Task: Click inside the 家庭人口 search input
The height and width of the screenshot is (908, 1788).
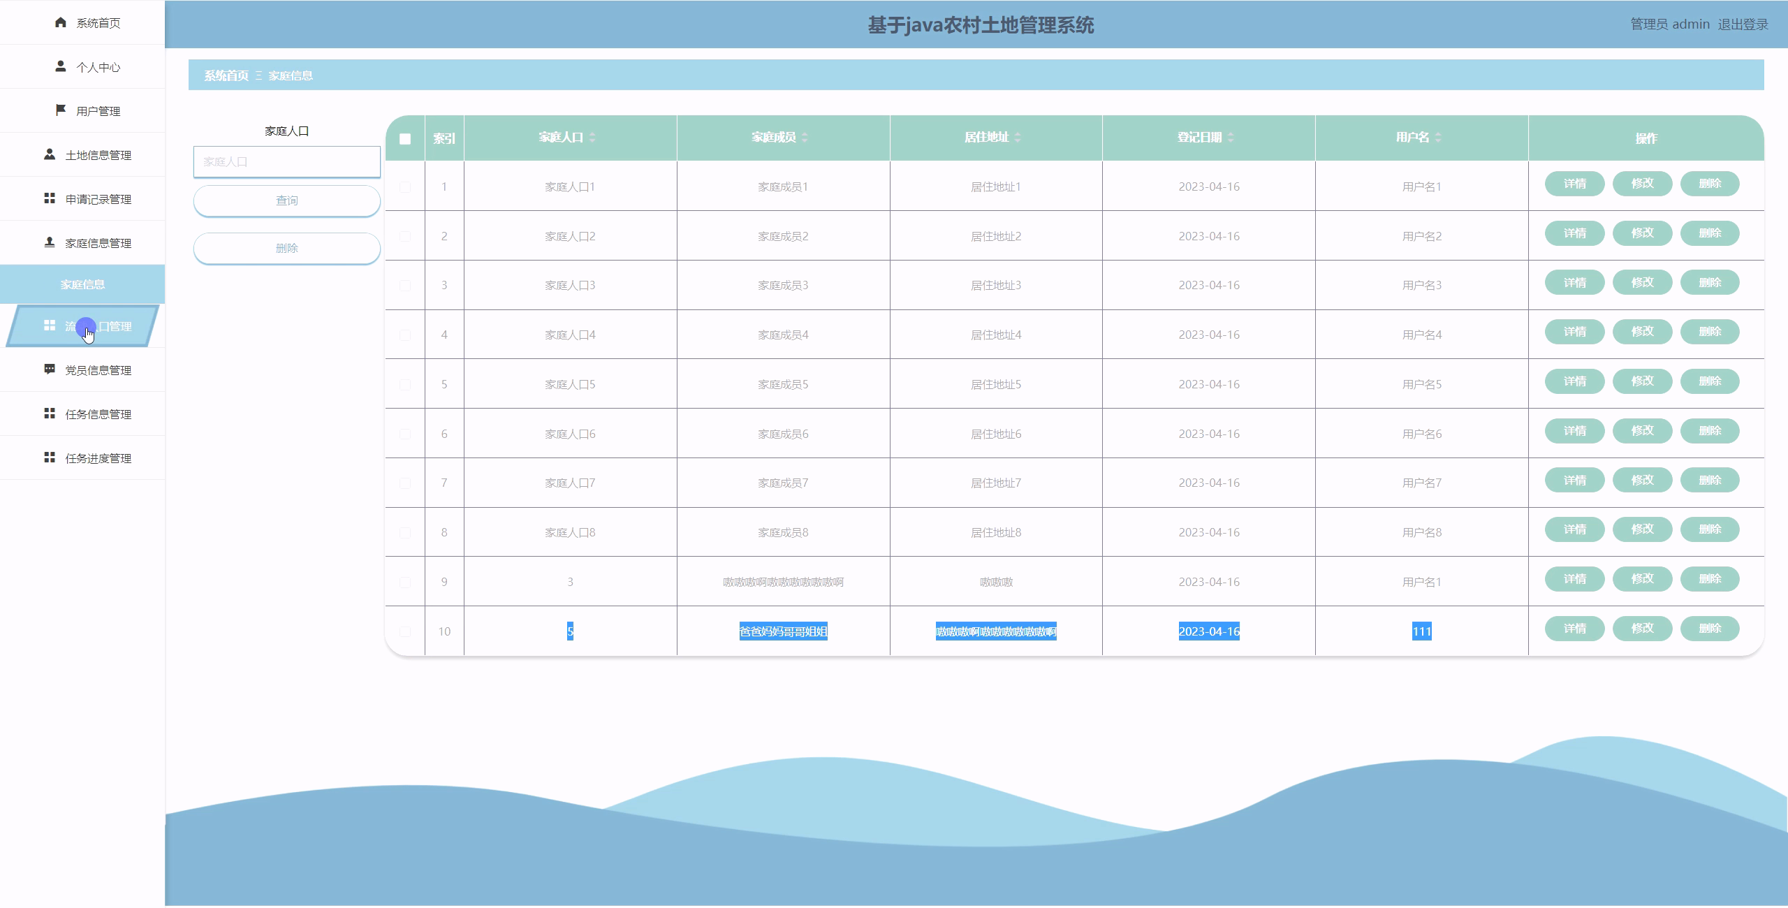Action: [x=286, y=161]
